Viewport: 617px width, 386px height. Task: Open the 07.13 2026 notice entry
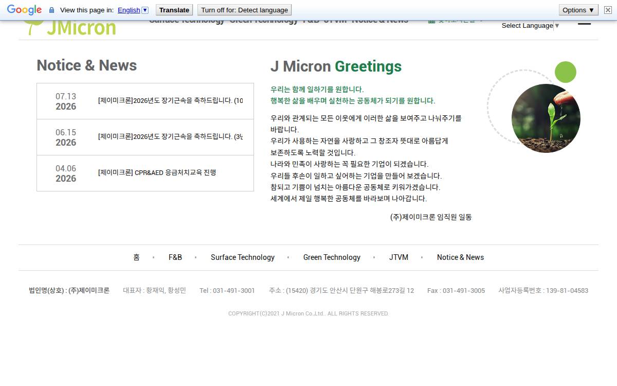145,101
